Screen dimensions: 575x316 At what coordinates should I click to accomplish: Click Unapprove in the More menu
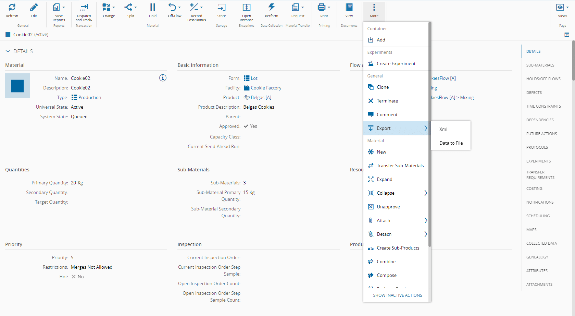coord(388,207)
